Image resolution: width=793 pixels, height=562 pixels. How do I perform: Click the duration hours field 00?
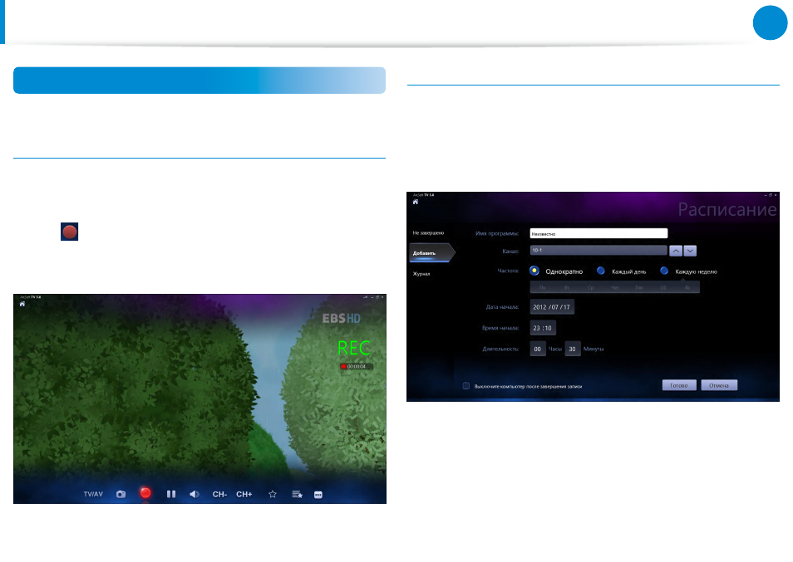538,349
